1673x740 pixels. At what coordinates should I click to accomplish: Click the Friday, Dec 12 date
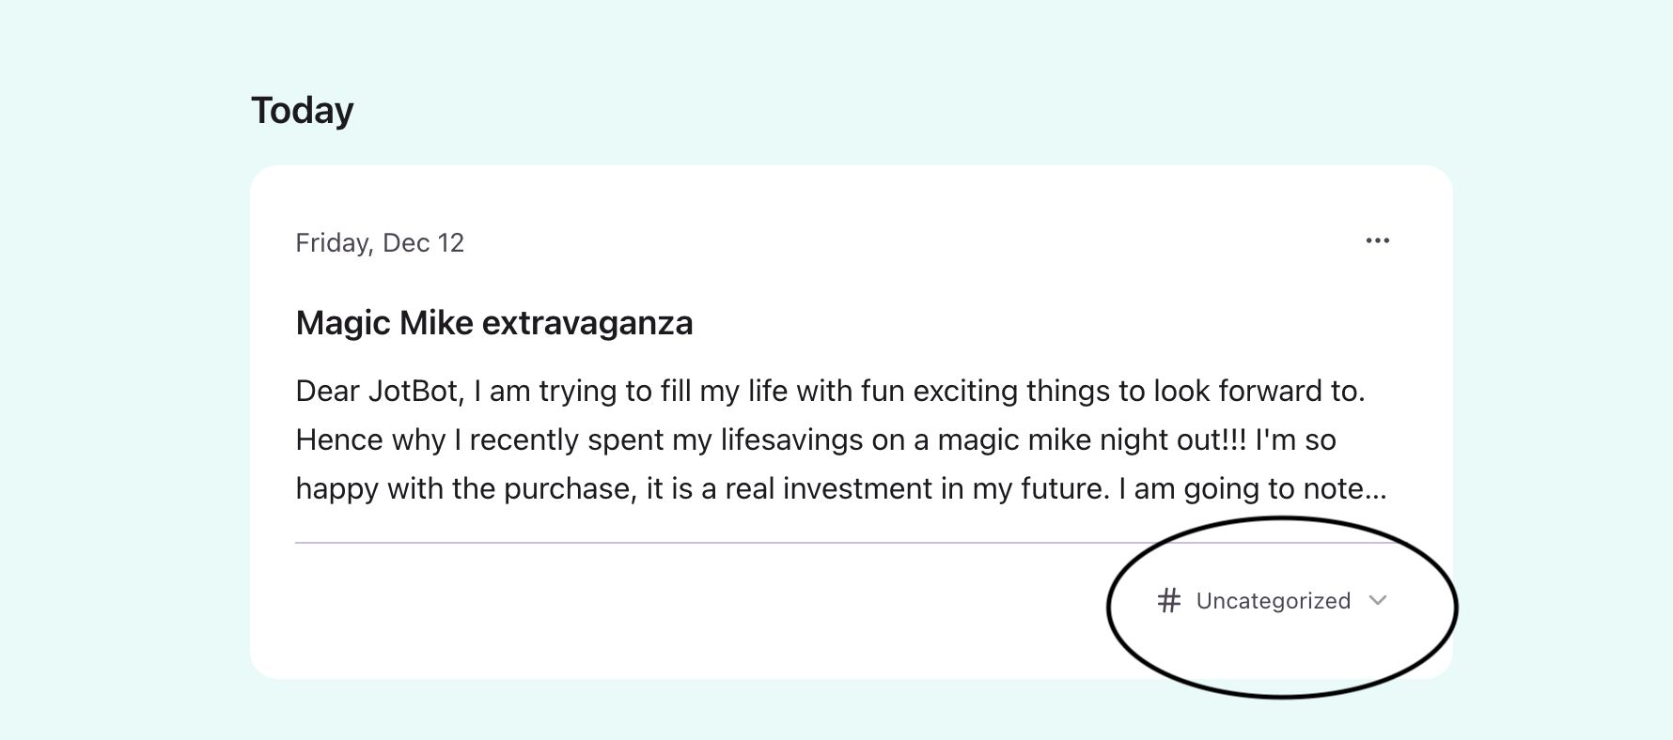[379, 243]
